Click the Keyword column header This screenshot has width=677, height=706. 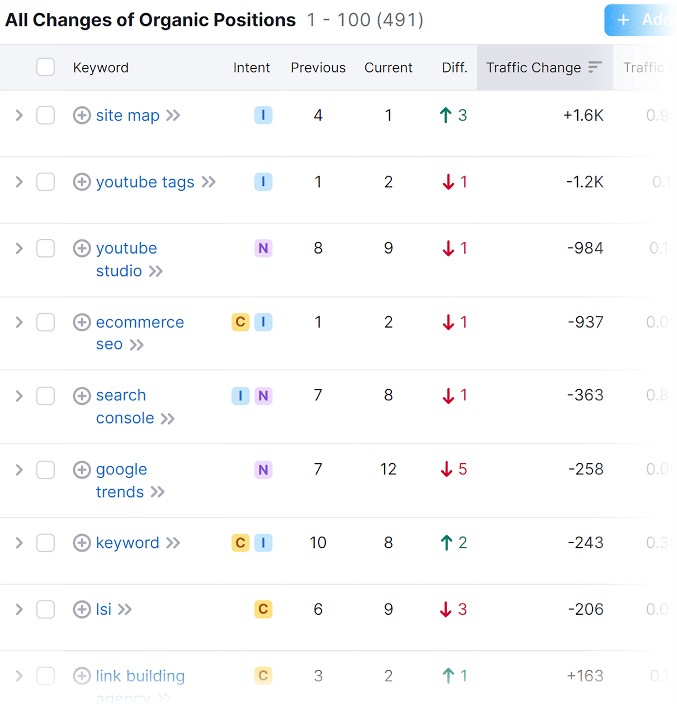101,68
